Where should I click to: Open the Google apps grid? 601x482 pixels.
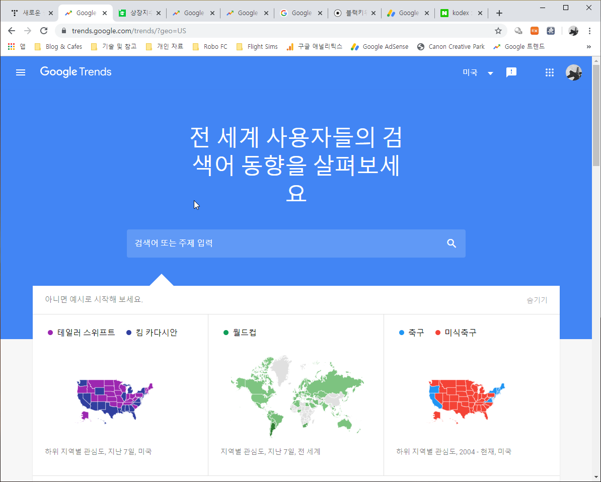coord(550,72)
